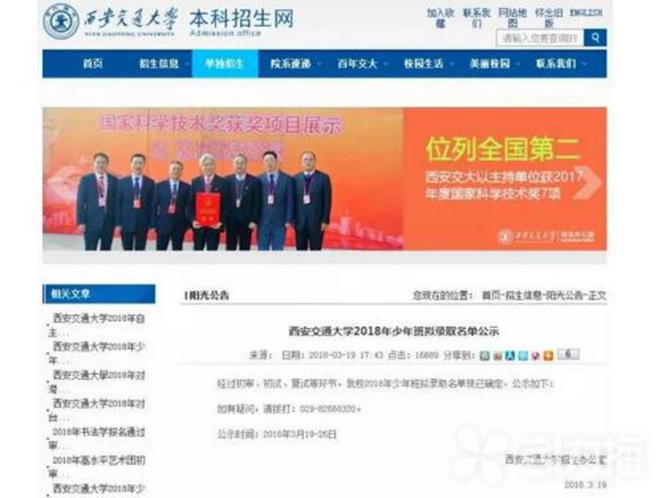Click the ENGLISH link in header

tap(586, 13)
